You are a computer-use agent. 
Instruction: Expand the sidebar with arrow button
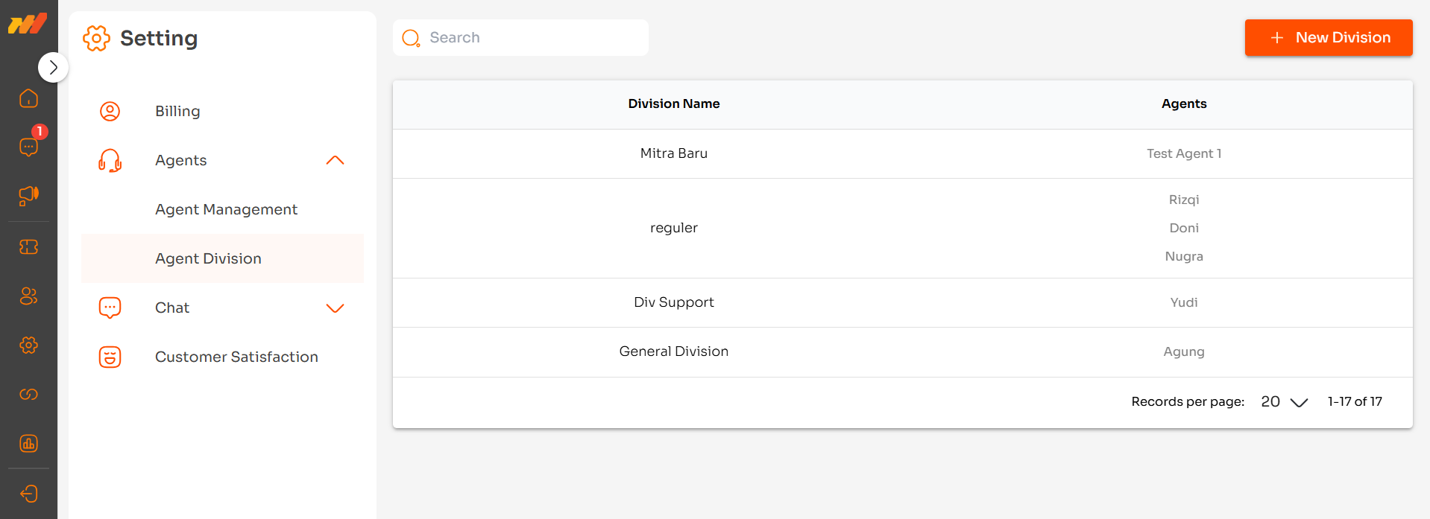pos(53,68)
